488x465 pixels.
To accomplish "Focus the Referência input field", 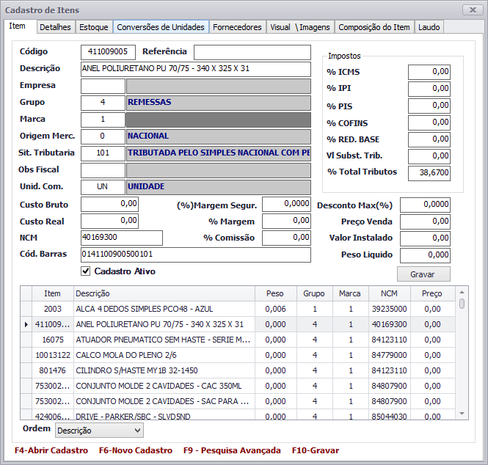I will [252, 52].
